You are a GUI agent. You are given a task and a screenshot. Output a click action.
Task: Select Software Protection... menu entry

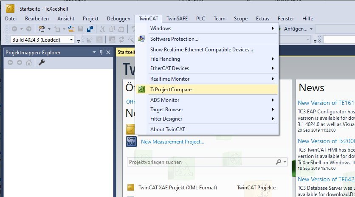[207, 39]
